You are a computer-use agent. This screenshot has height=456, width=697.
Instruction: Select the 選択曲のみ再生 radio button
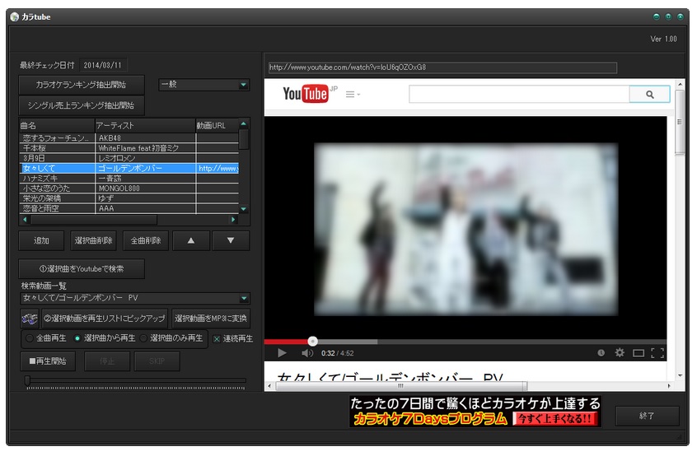point(143,338)
